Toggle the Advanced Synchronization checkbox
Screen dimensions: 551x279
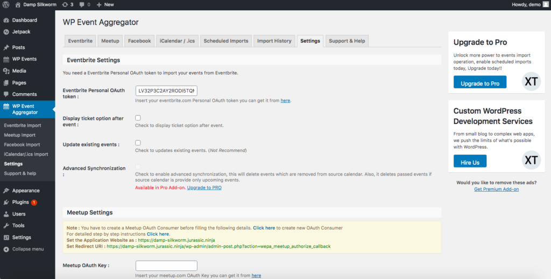click(138, 166)
